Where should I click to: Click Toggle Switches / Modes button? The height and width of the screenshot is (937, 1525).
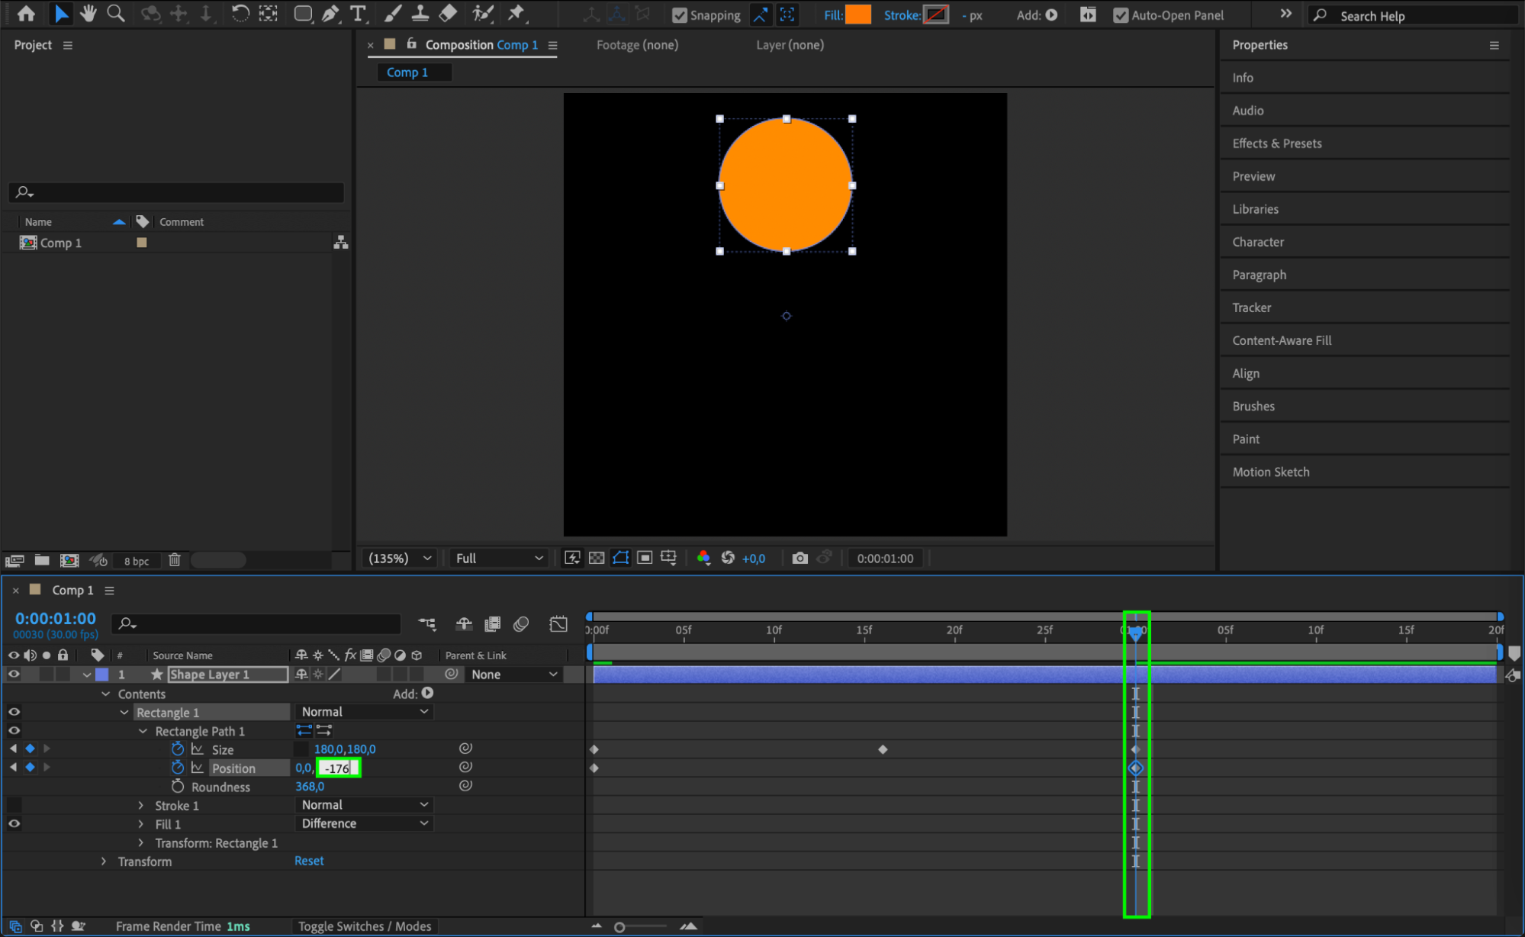[x=364, y=926]
